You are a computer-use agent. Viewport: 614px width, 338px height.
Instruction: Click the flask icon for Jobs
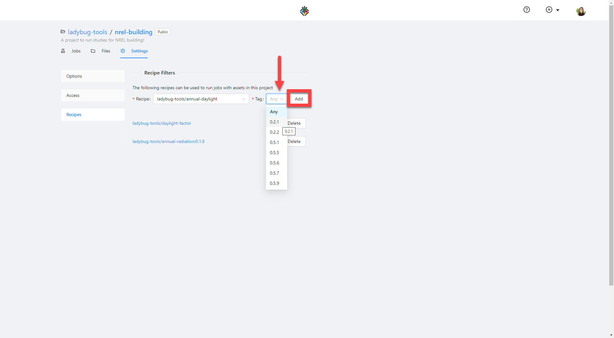[x=63, y=51]
